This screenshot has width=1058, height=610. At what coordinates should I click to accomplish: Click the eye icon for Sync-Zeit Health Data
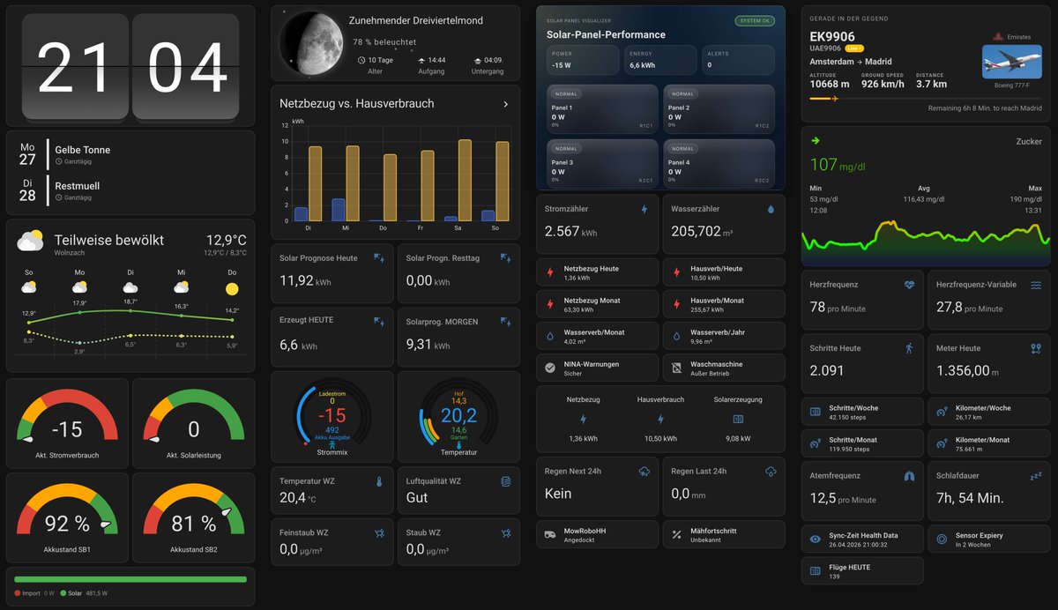tap(816, 539)
